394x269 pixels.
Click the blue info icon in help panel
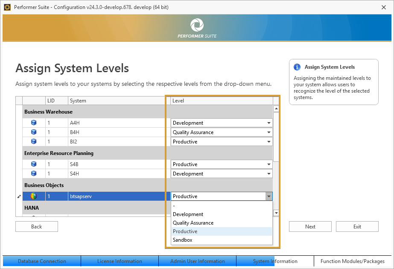point(298,67)
